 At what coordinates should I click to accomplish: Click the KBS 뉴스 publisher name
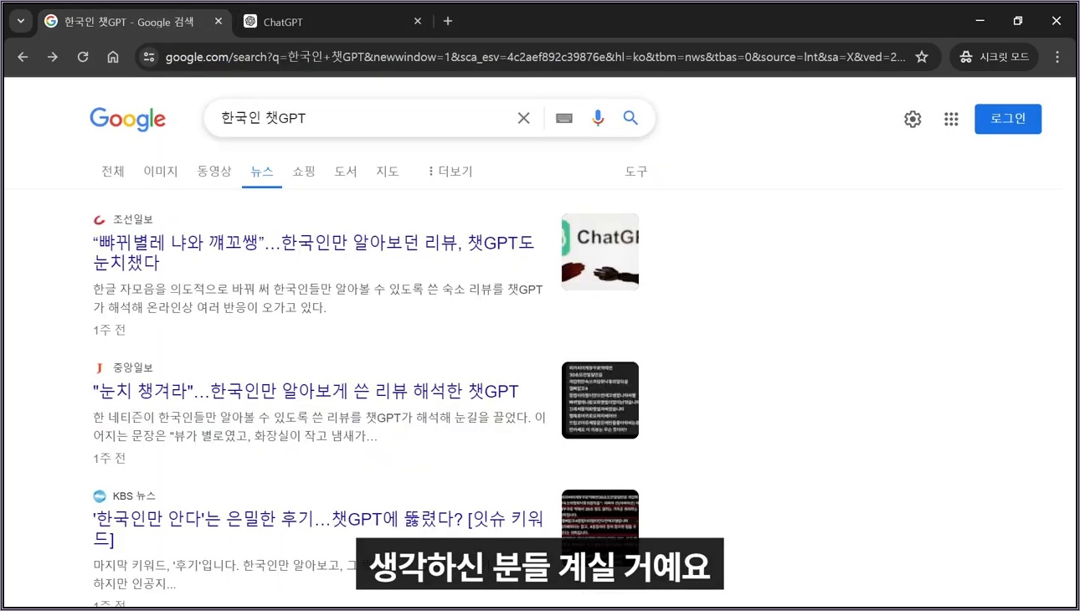coord(135,496)
